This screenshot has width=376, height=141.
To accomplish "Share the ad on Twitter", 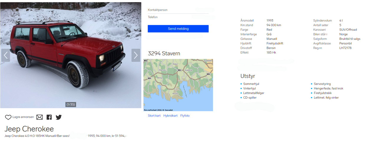I will (x=59, y=117).
